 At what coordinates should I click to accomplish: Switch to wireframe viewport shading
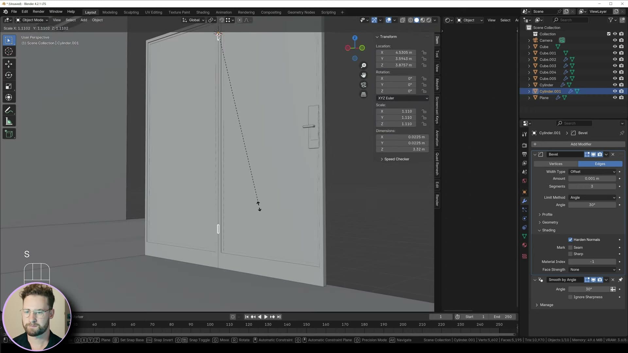coord(410,20)
